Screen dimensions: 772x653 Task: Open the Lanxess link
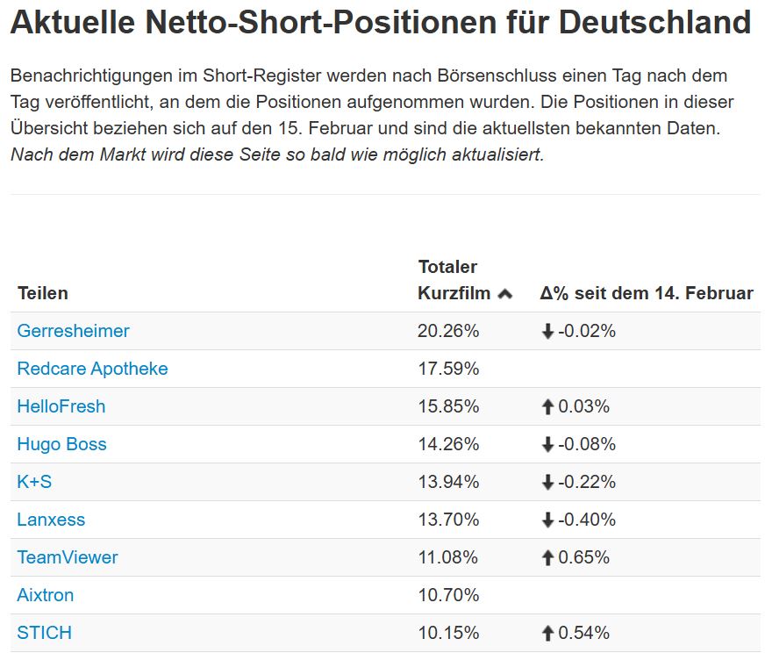click(x=51, y=520)
